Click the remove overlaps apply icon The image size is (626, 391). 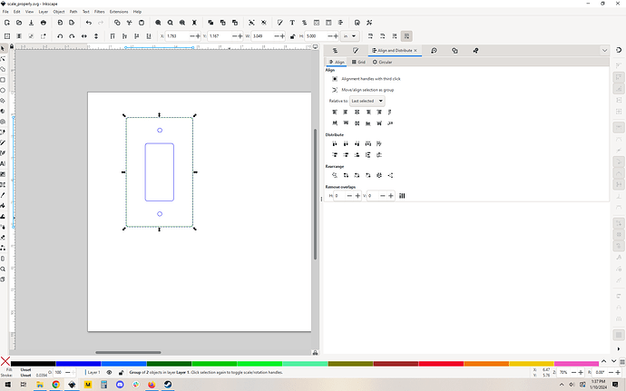(x=402, y=196)
